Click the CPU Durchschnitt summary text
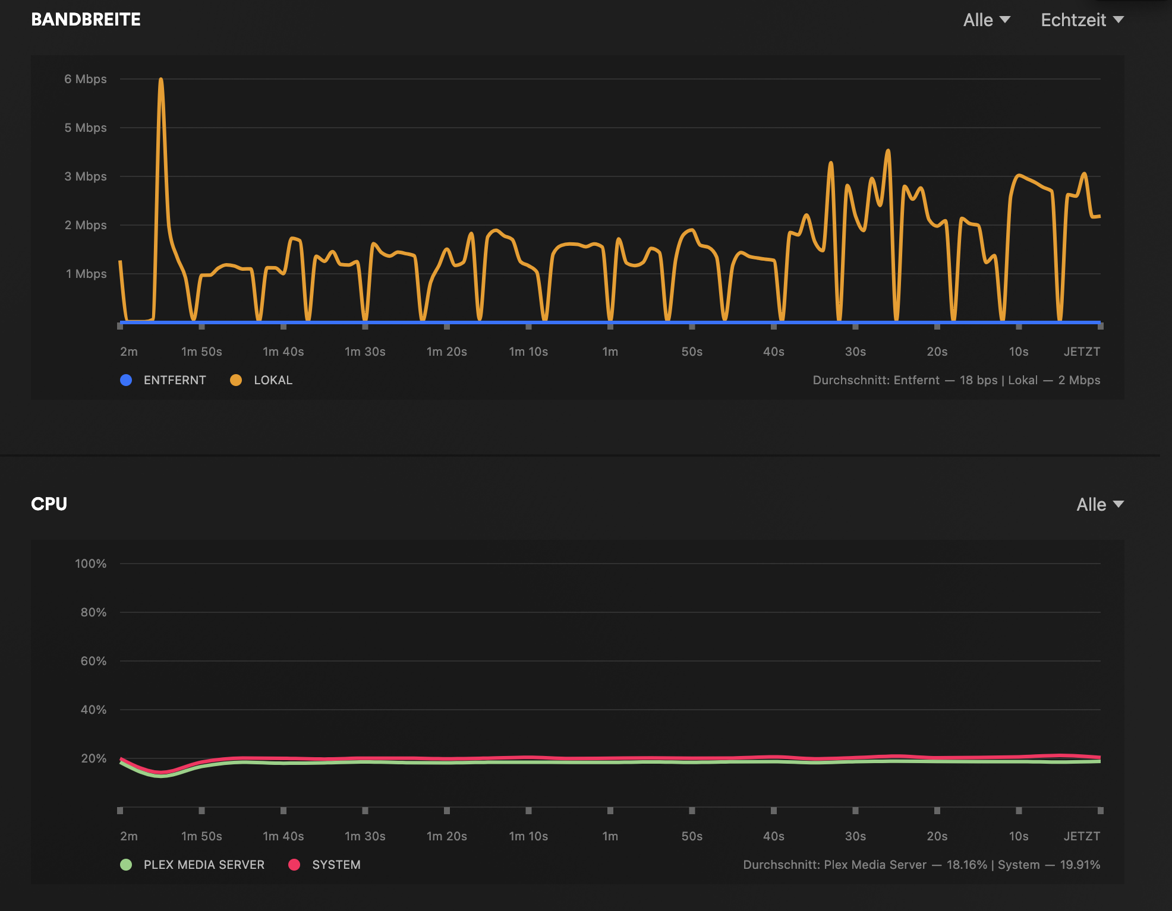1172x911 pixels. [921, 865]
